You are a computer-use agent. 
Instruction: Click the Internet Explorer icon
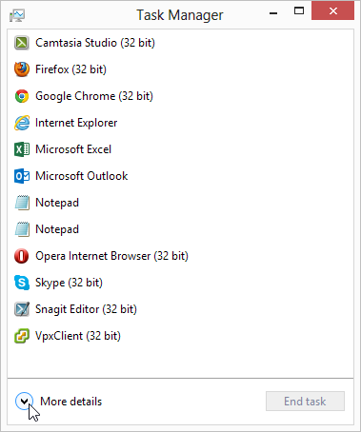[x=22, y=123]
